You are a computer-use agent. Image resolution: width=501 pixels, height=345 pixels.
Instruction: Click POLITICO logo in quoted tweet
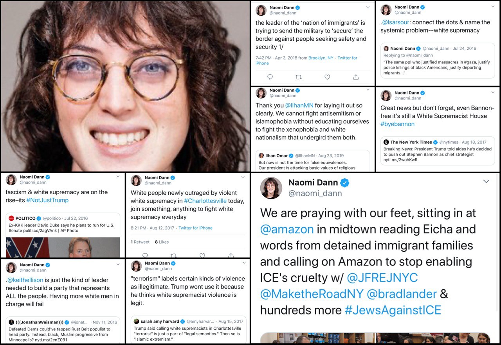pyautogui.click(x=11, y=218)
